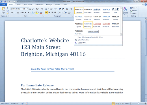Image resolution: width=147 pixels, height=105 pixels.
Task: Click the Grow Font icon
Action: coord(30,9)
